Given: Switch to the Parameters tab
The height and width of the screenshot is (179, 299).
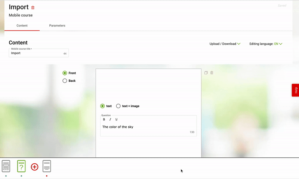Looking at the screenshot, I should (x=57, y=25).
